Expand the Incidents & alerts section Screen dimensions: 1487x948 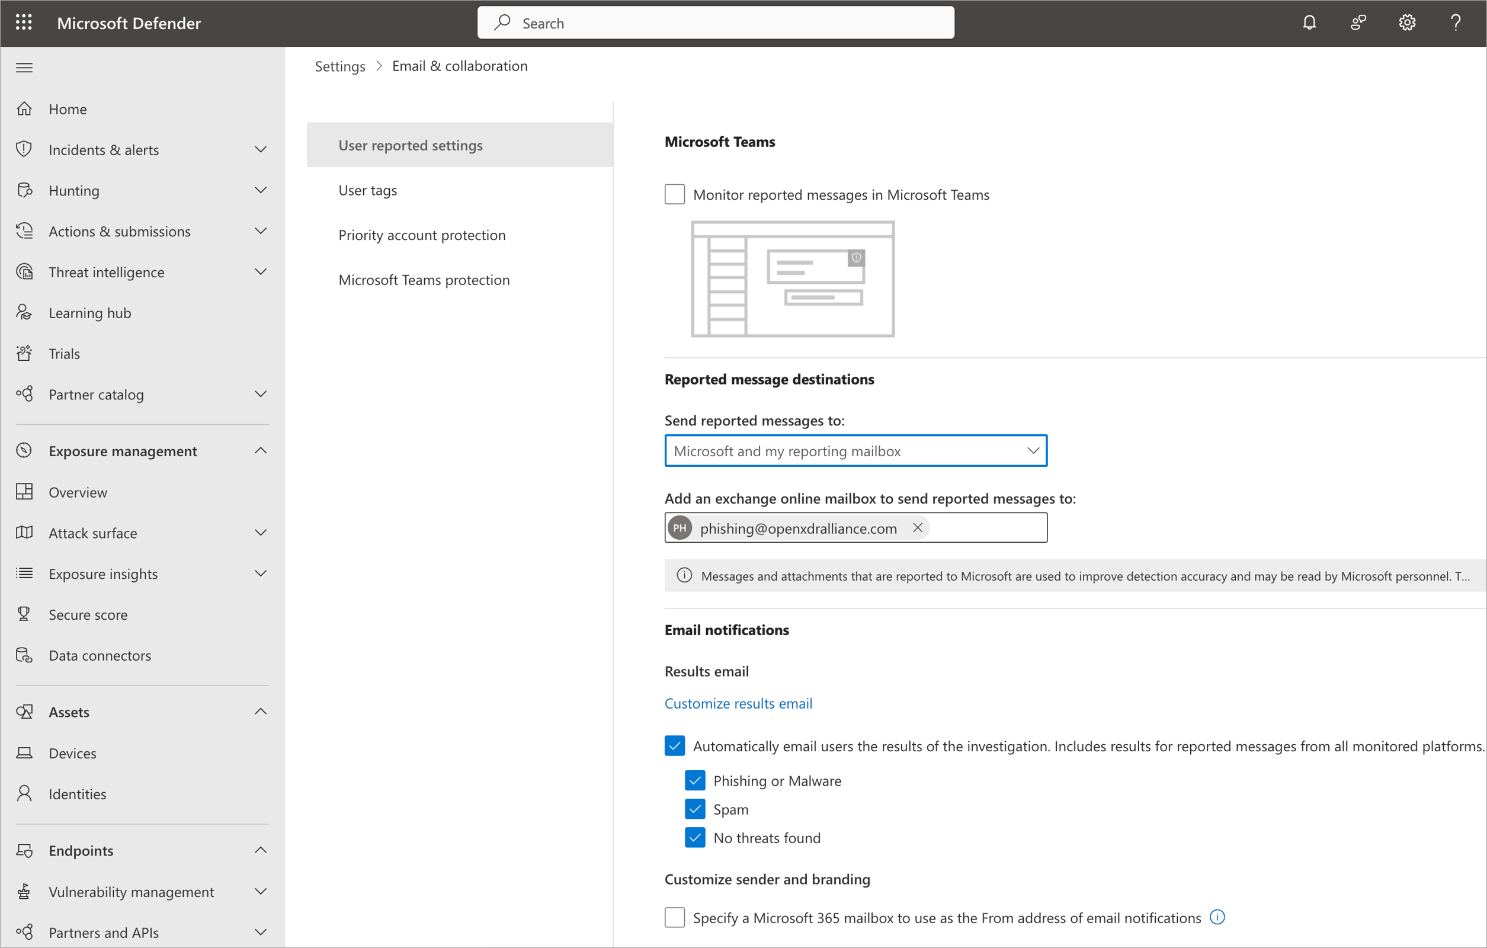261,149
